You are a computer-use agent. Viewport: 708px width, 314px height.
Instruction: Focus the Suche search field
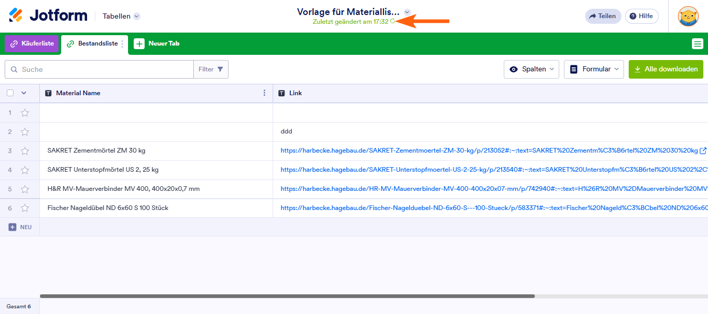coord(99,69)
